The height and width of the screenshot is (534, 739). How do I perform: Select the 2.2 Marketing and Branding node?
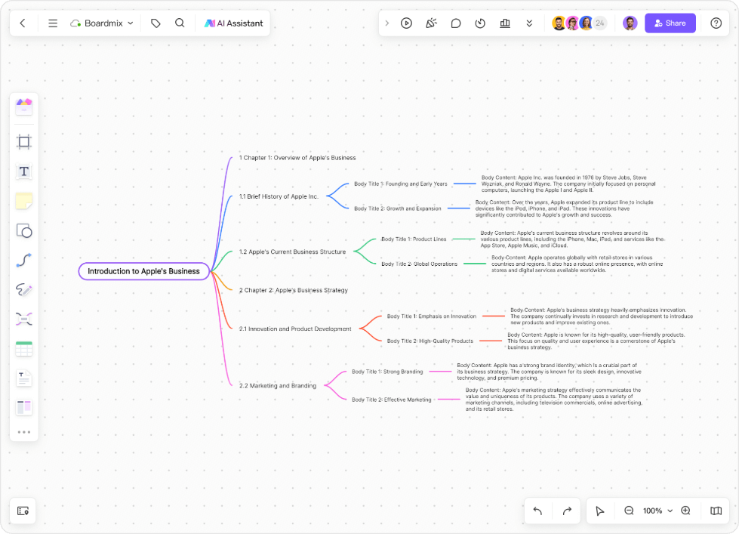pyautogui.click(x=278, y=386)
